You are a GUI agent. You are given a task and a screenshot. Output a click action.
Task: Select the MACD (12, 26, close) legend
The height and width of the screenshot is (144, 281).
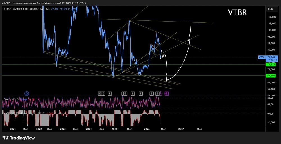click(x=15, y=113)
